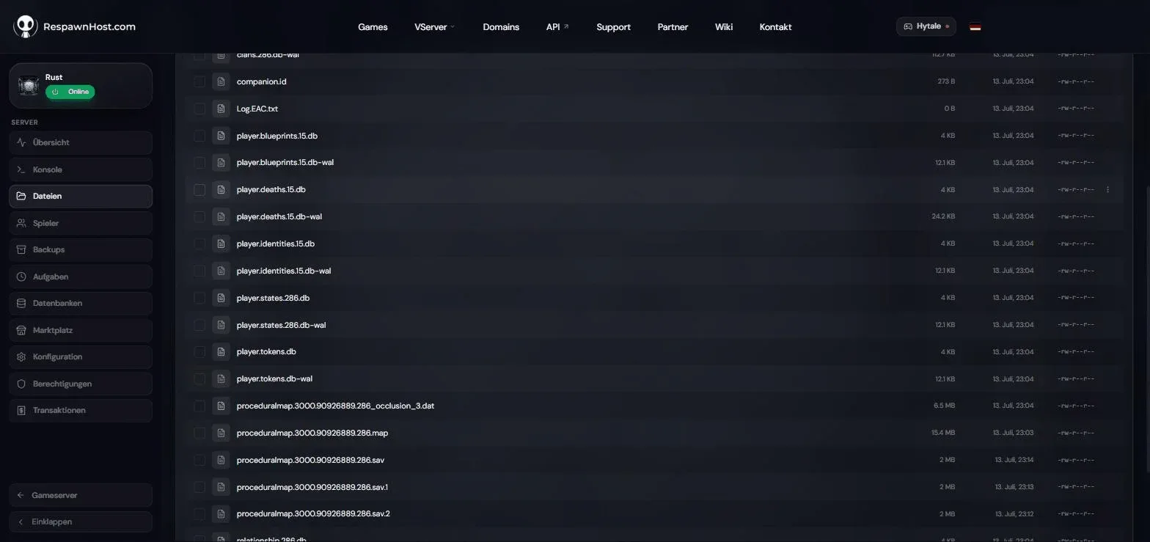The image size is (1150, 542).
Task: Click the Konfiguration gear icon
Action: tap(21, 356)
